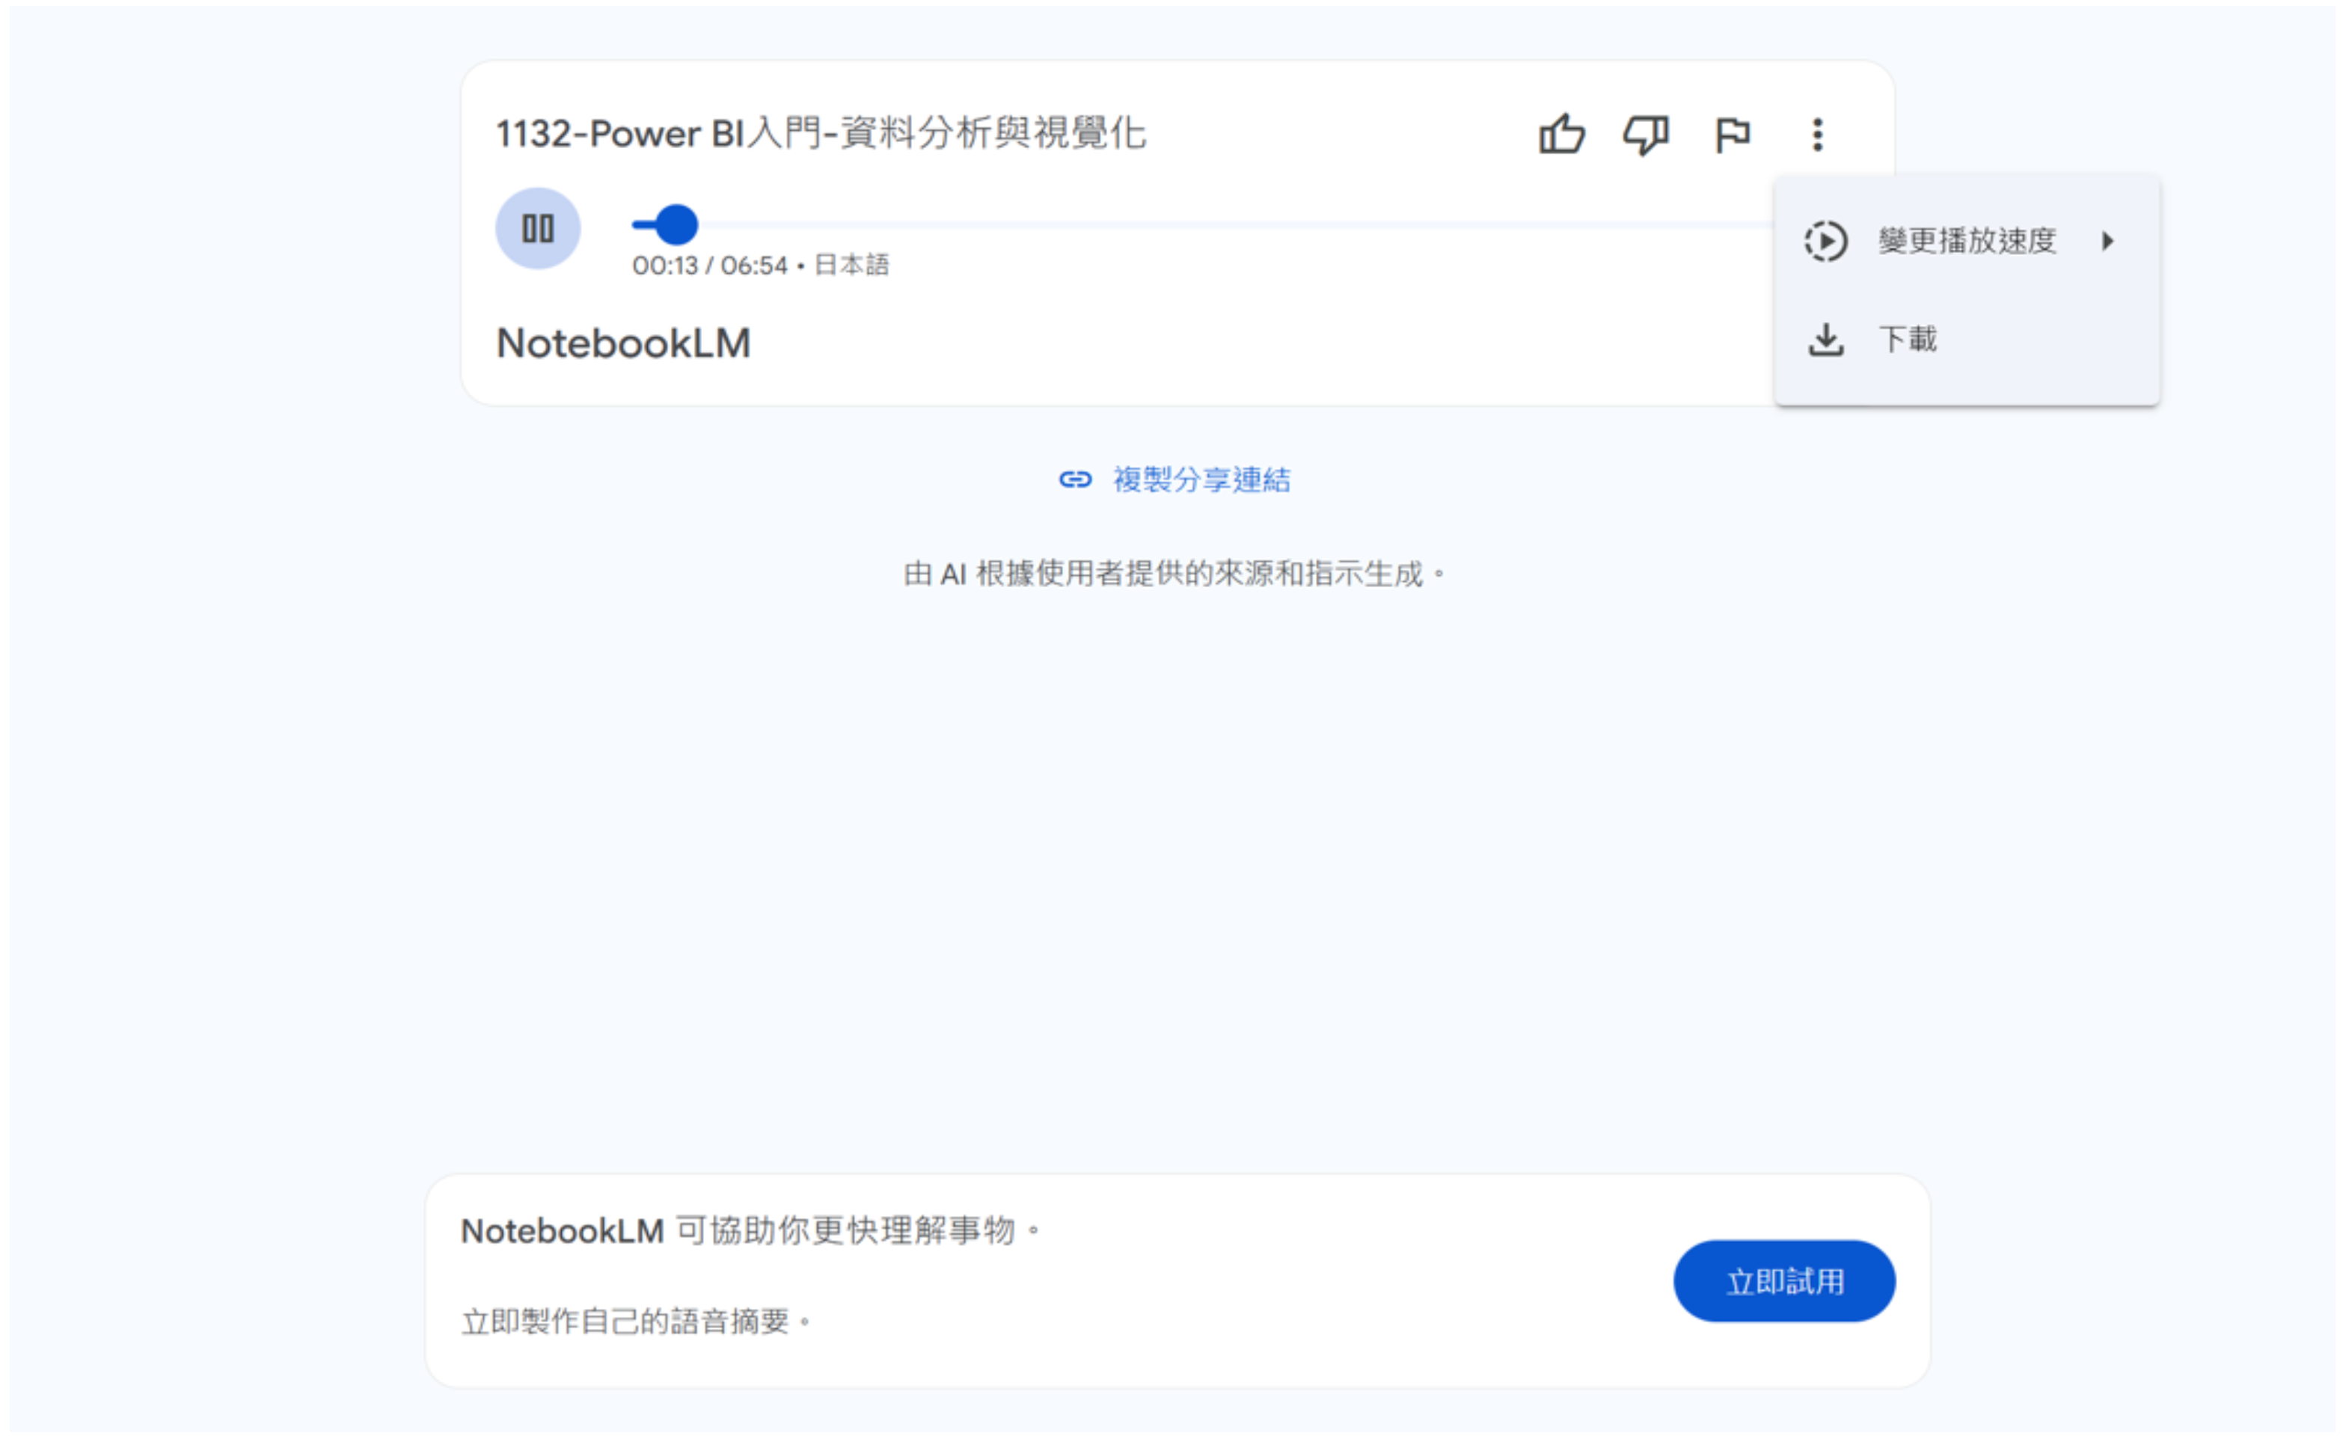Select 下載 from the menu
Screen dimensions: 2343x1436
[x=1967, y=340]
